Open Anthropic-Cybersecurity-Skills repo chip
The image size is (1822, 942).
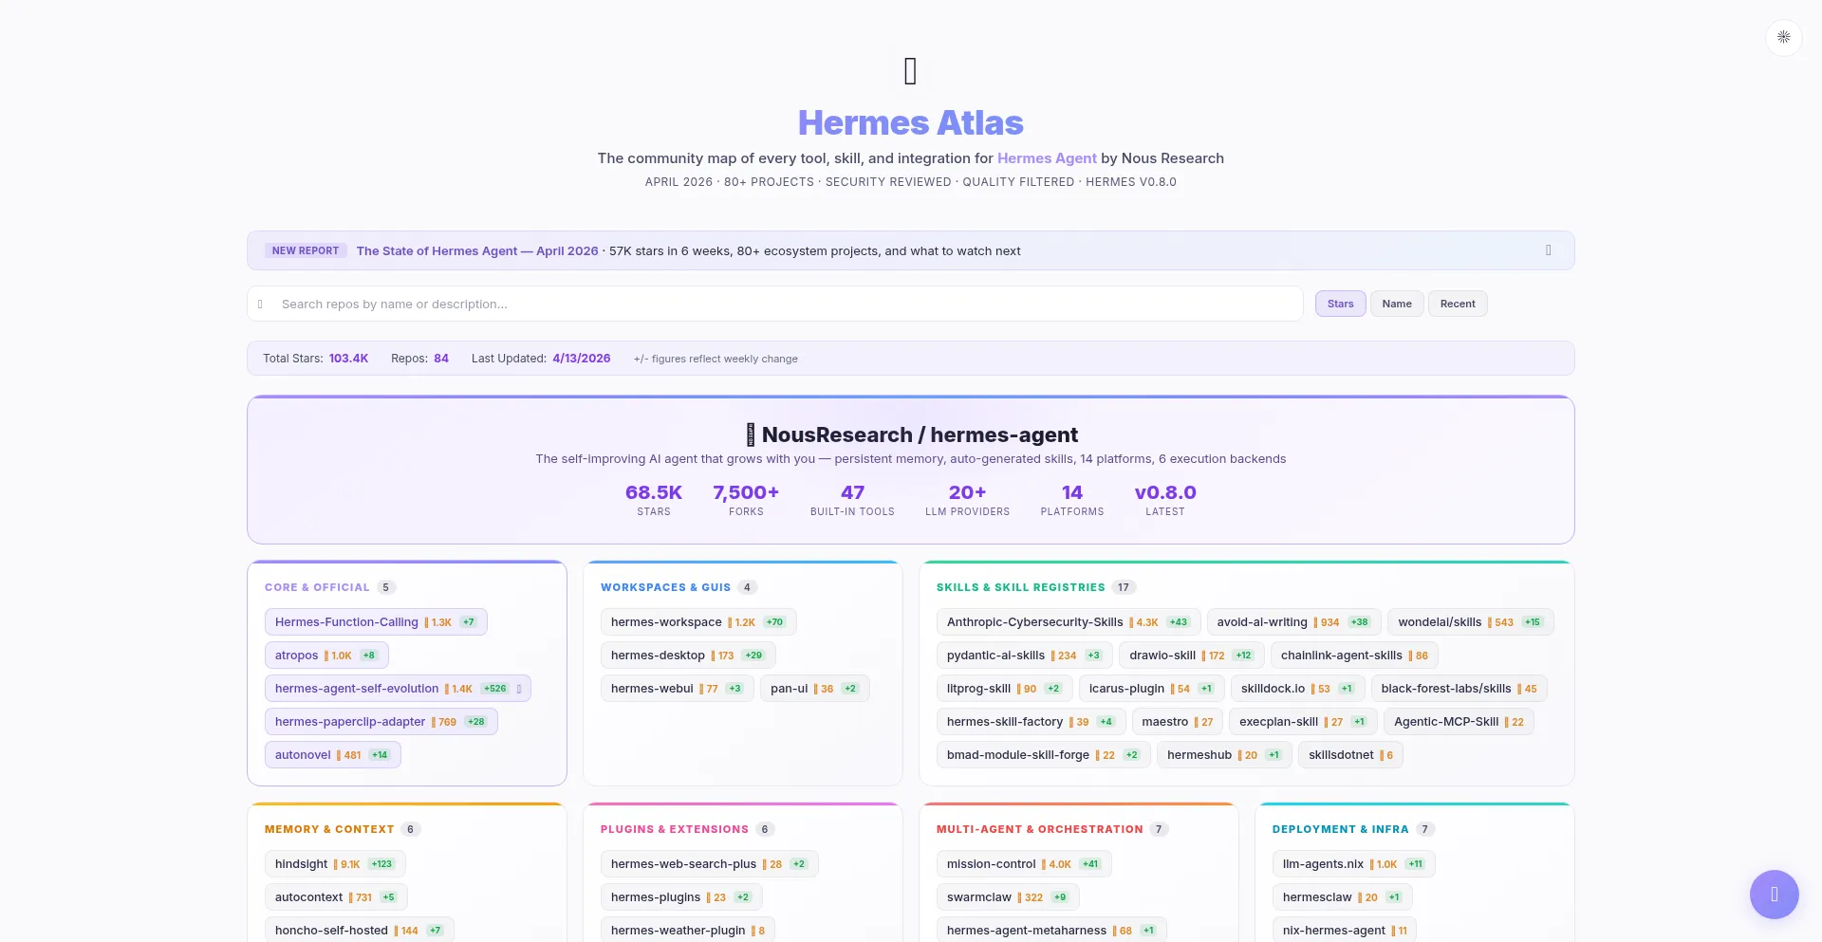point(1069,622)
